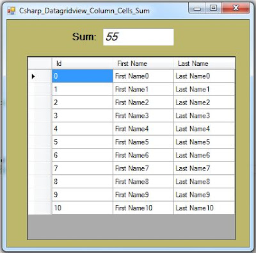Pick the cell Last Name3
The height and width of the screenshot is (253, 256).
pyautogui.click(x=204, y=115)
